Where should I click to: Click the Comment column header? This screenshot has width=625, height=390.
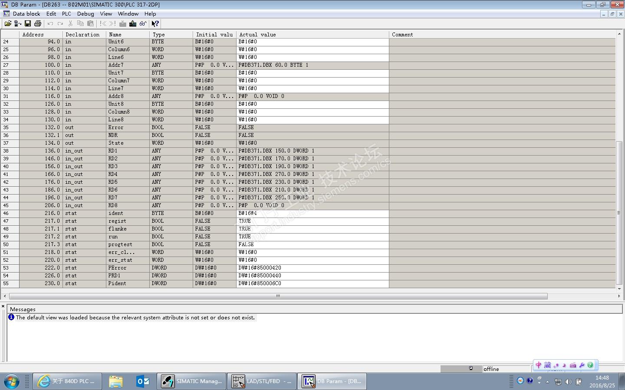502,34
